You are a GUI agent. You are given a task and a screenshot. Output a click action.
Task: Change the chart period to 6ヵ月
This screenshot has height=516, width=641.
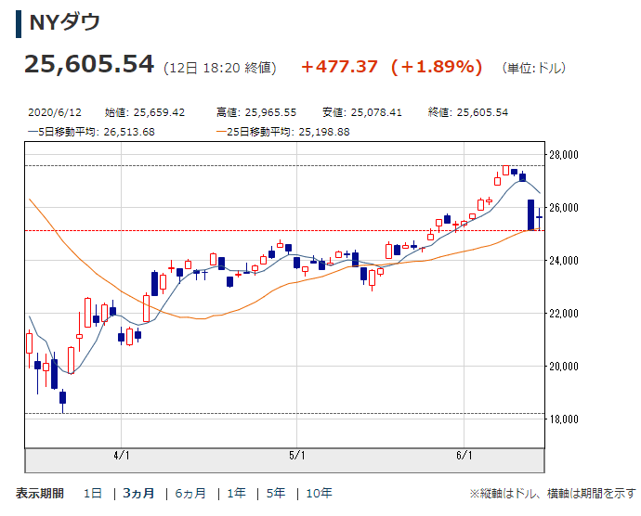(190, 493)
